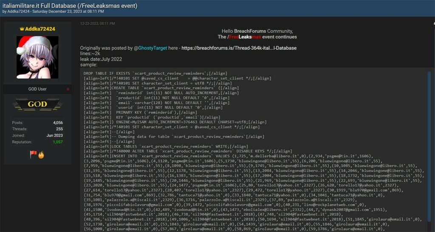Screen dimensions: 435x232
Task: Click the post timestamp 12-23-2023, 08:11 PM
Action: 98,23
